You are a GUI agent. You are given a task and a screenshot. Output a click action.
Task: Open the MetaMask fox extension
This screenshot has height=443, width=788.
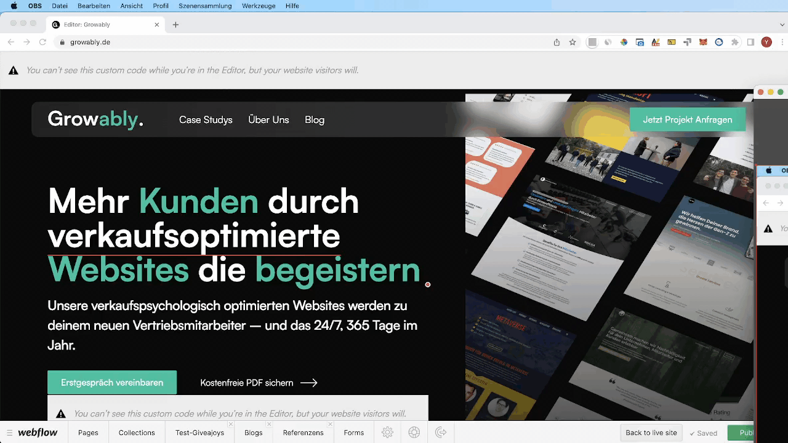pos(703,42)
